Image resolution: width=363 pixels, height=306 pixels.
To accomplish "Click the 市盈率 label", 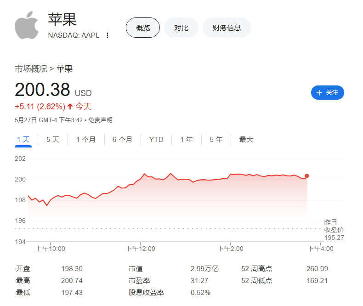I will pyautogui.click(x=139, y=281).
